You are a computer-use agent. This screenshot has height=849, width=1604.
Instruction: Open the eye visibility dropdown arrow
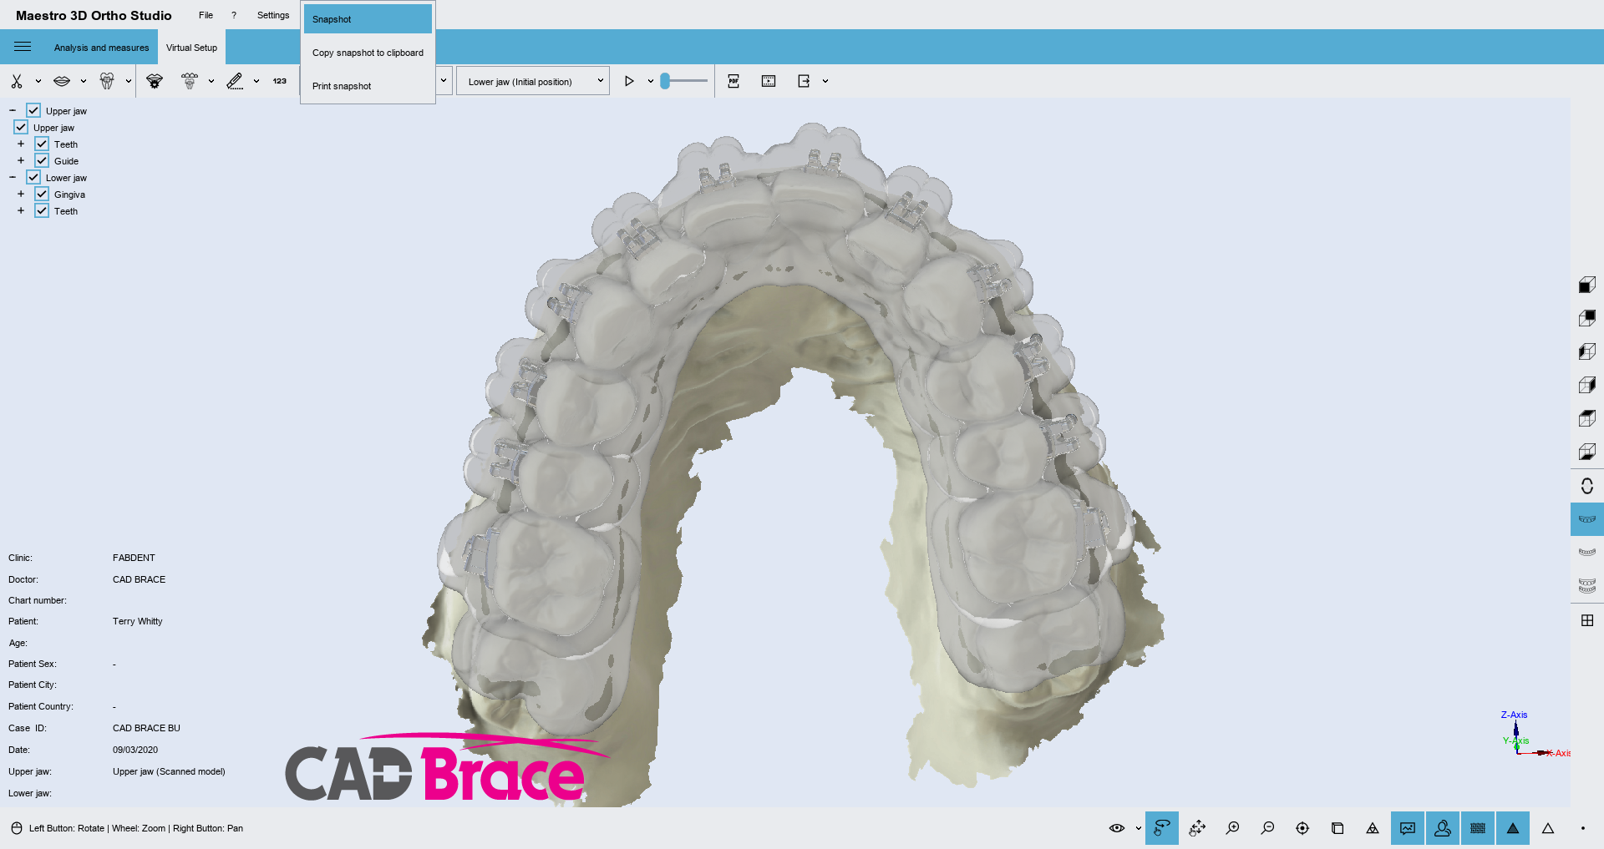pyautogui.click(x=1138, y=828)
